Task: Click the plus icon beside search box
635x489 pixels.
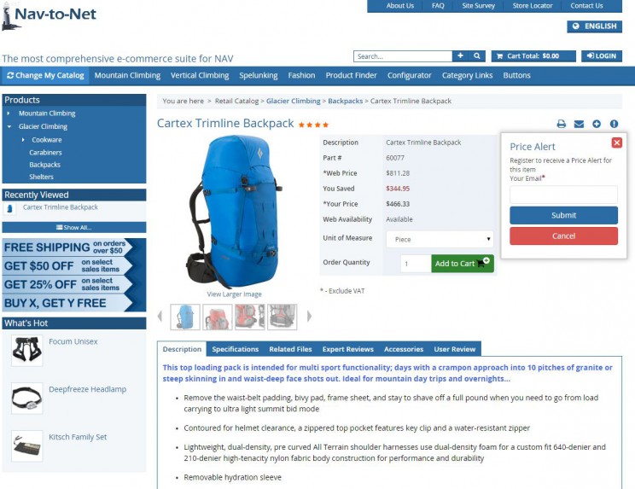Action: 460,55
